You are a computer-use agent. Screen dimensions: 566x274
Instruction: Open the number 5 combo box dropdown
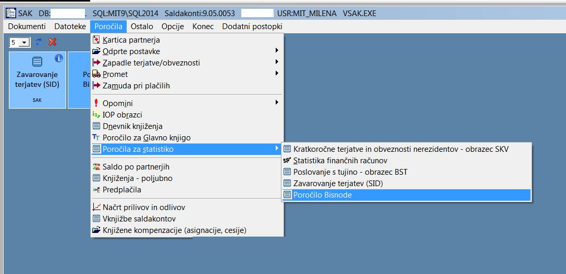[24, 43]
